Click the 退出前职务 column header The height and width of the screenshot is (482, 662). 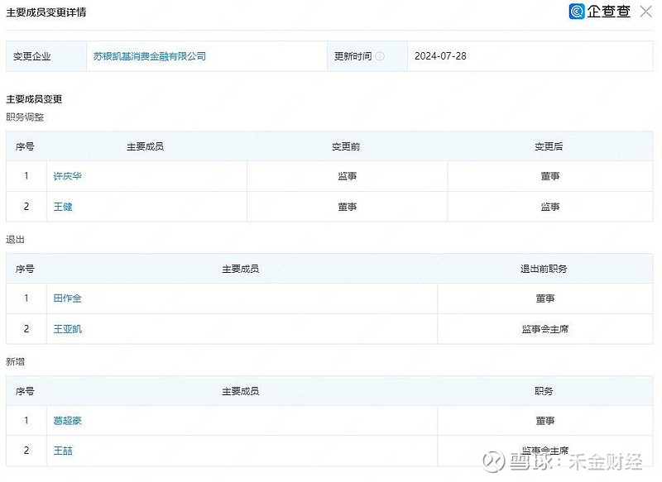[x=544, y=269]
